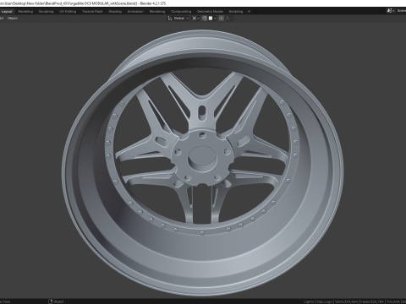Image resolution: width=406 pixels, height=304 pixels.
Task: Switch to the Scripting workspace tab
Action: [x=236, y=12]
